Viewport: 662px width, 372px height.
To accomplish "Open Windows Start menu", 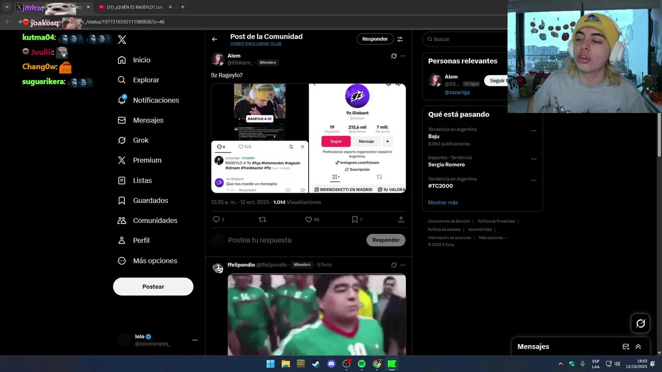I will tap(270, 364).
